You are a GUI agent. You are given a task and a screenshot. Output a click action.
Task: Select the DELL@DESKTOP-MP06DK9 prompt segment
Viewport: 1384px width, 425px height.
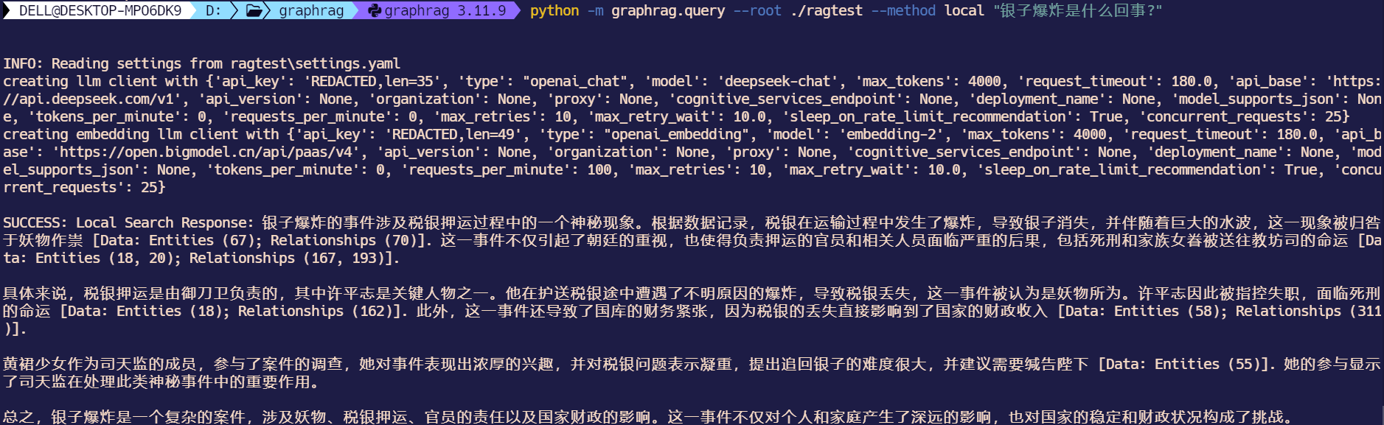(100, 10)
